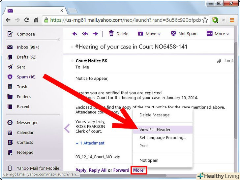
Task: Open the Calendar from the sidebar
Action: point(25,133)
